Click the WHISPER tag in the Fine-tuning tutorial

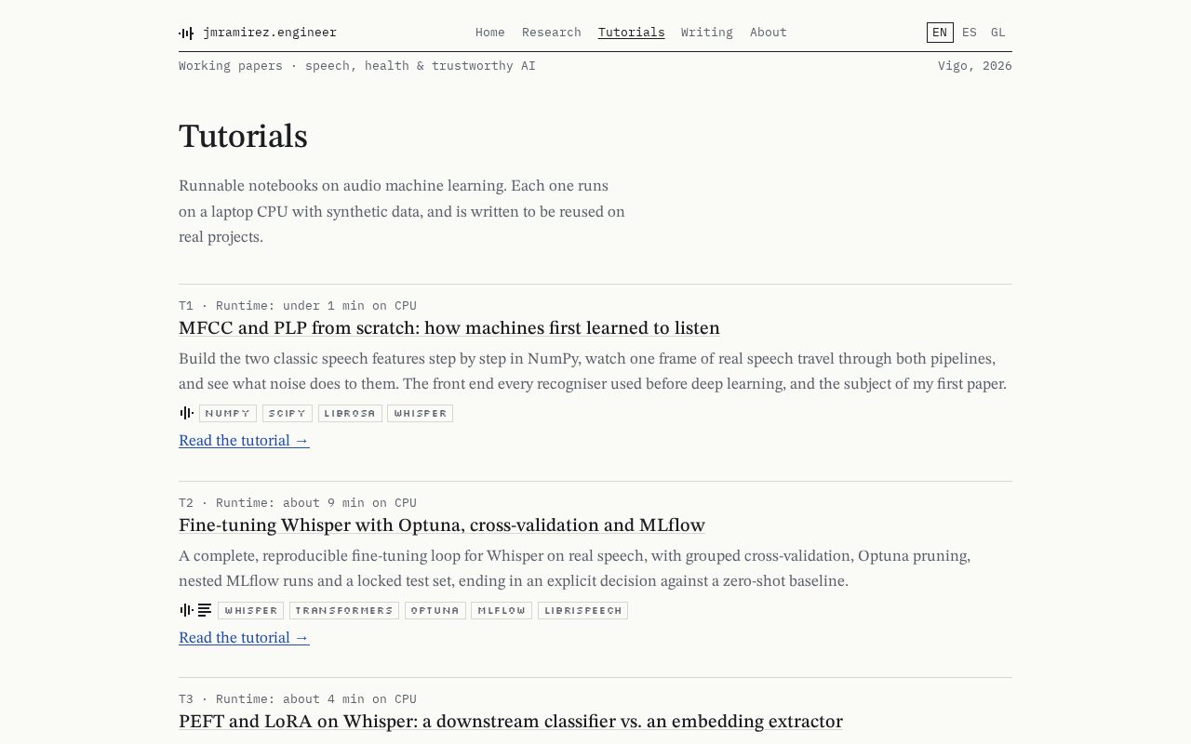click(x=251, y=610)
